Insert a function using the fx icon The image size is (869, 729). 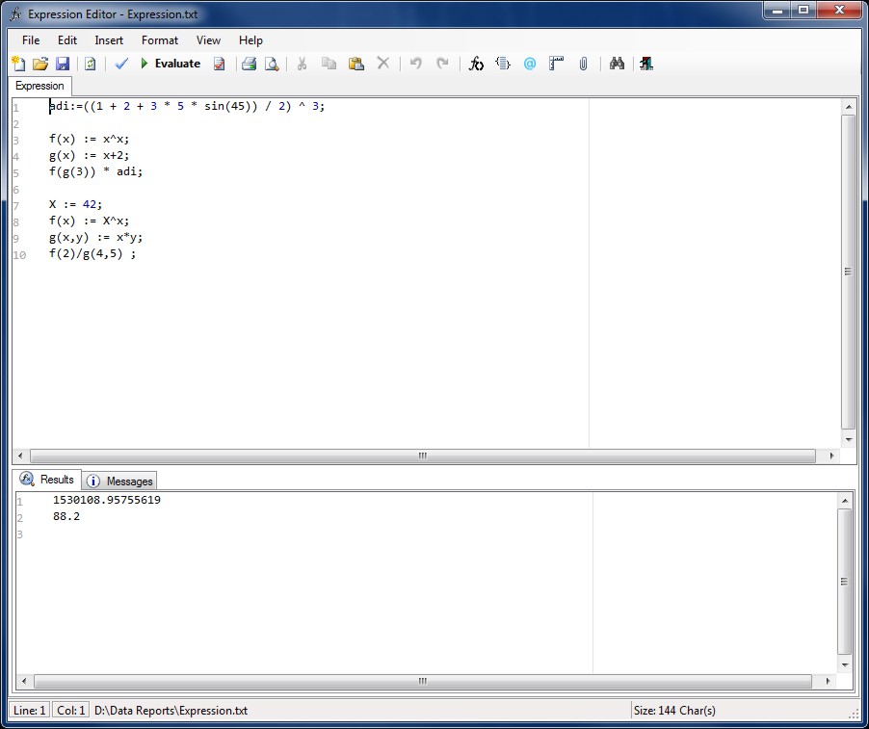tap(476, 64)
